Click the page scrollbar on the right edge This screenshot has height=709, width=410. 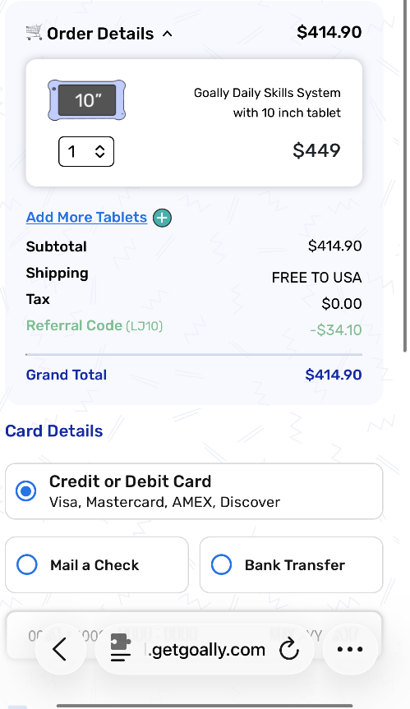[405, 177]
